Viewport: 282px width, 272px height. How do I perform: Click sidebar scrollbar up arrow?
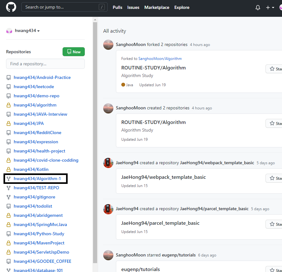click(95, 20)
